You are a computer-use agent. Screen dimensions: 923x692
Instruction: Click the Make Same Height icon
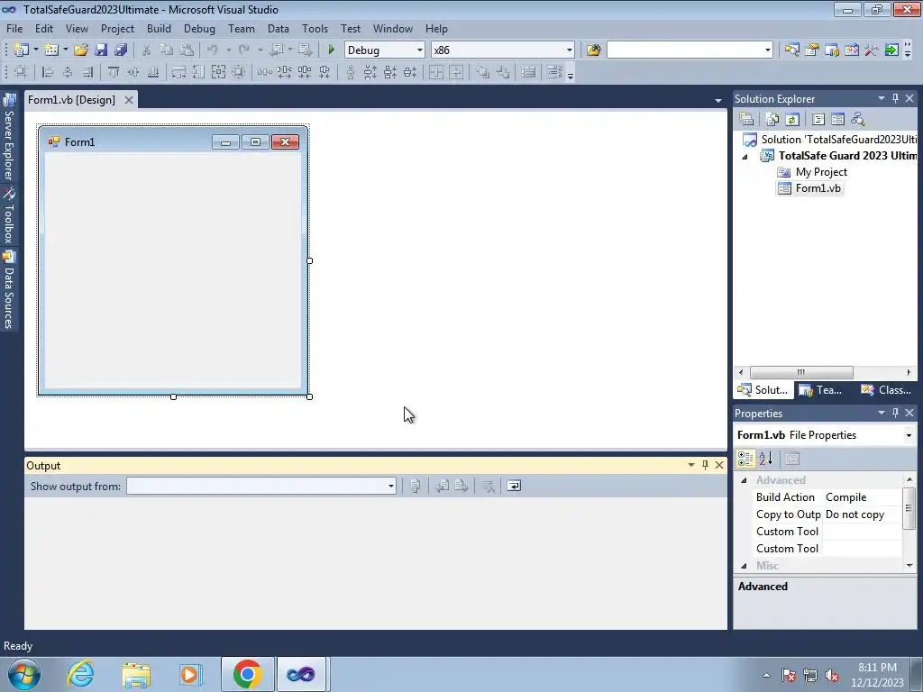[198, 72]
